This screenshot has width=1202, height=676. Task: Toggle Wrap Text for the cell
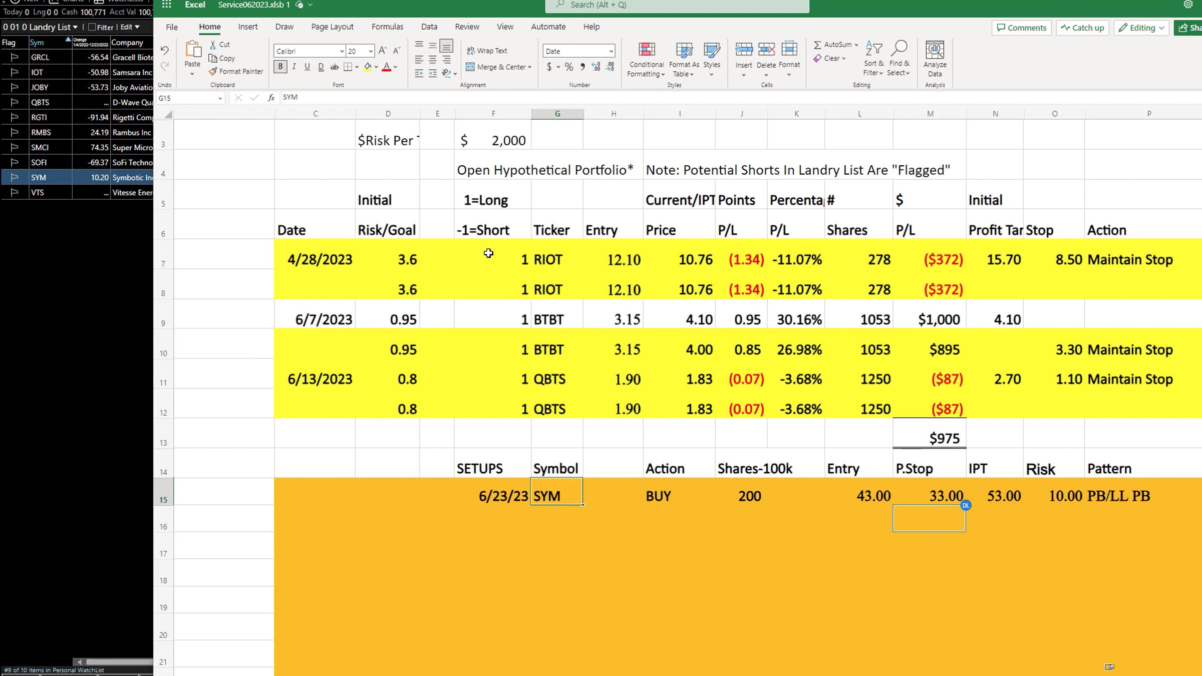(487, 51)
